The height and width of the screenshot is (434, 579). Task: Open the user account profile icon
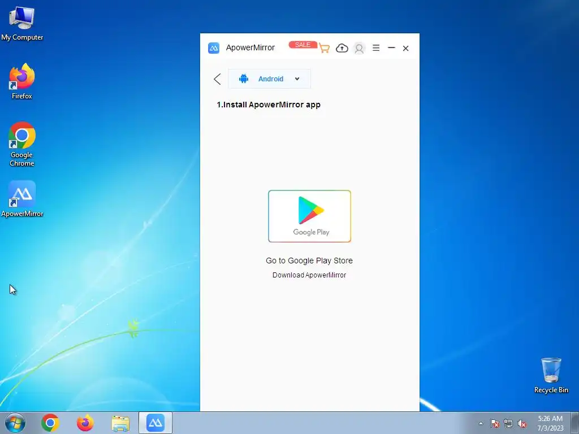(359, 48)
